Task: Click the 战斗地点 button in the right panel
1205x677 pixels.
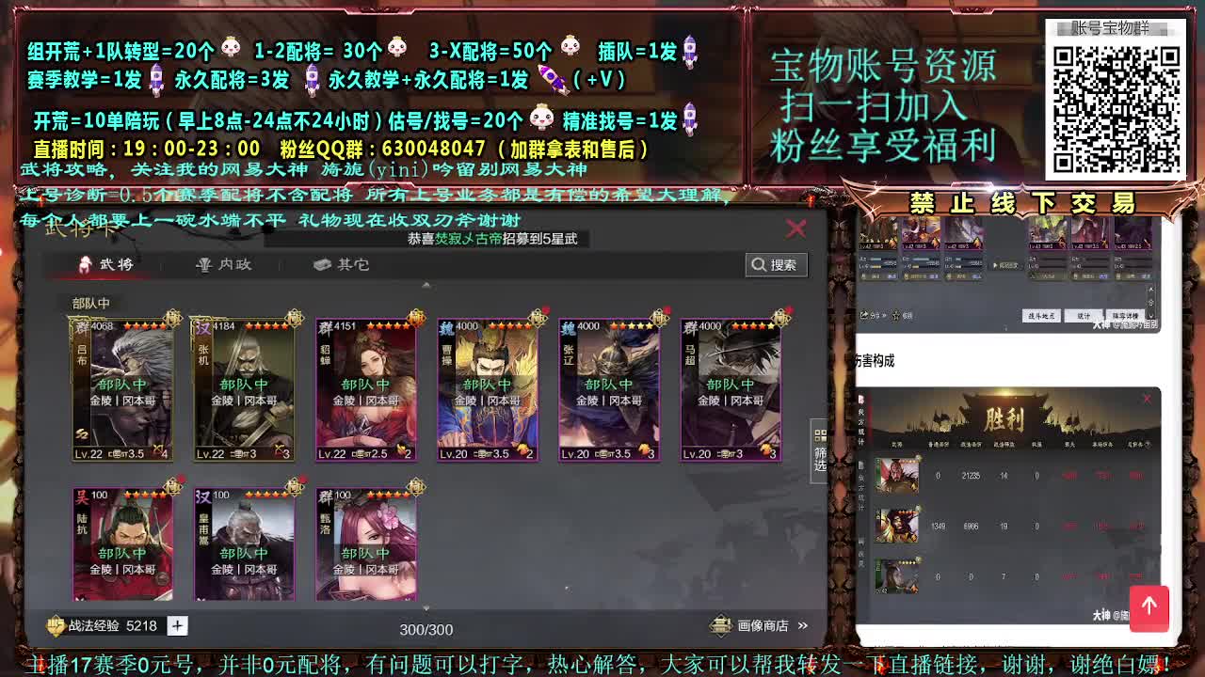Action: pos(1041,316)
